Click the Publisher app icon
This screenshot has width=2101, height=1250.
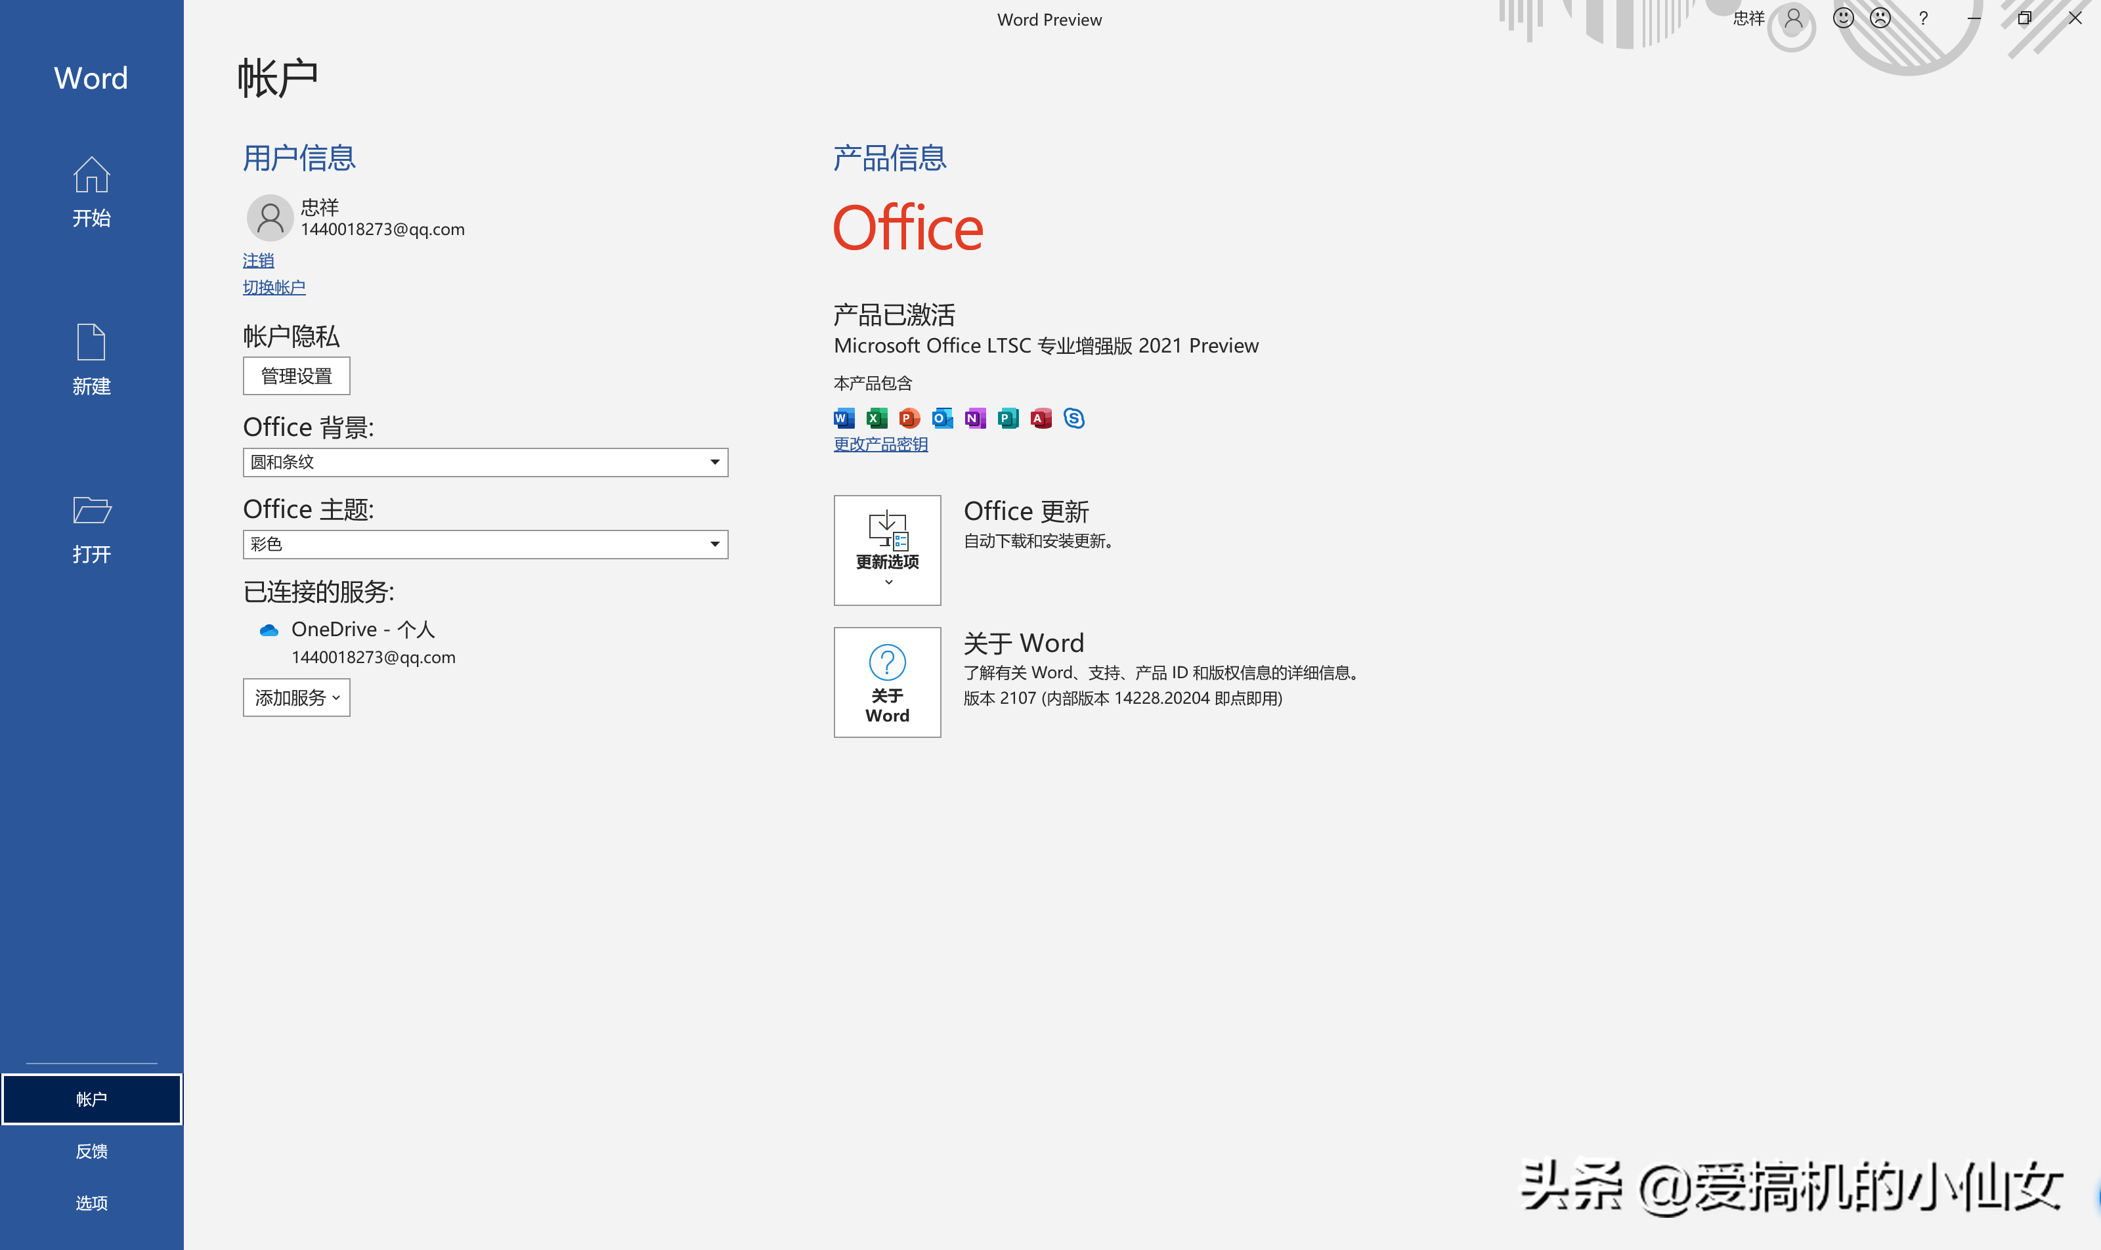tap(1008, 418)
